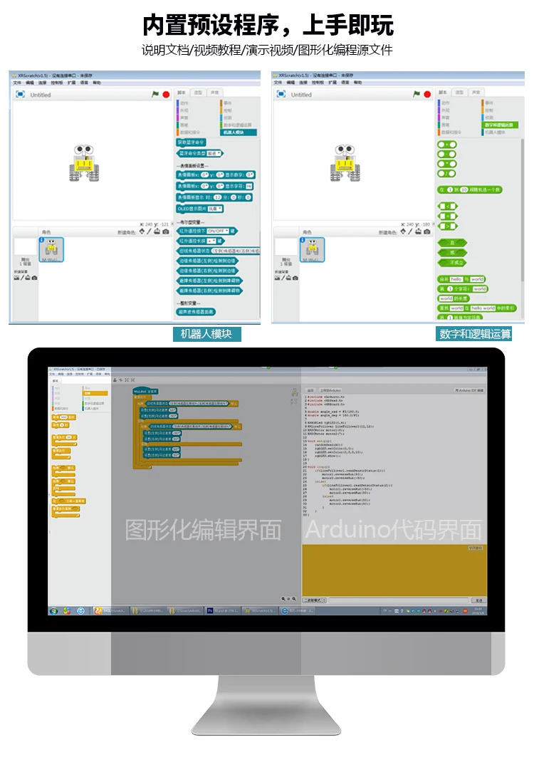Viewport: 534px width, 757px height.
Task: Click 发送 button beside serial input on monitor
Action: click(478, 600)
